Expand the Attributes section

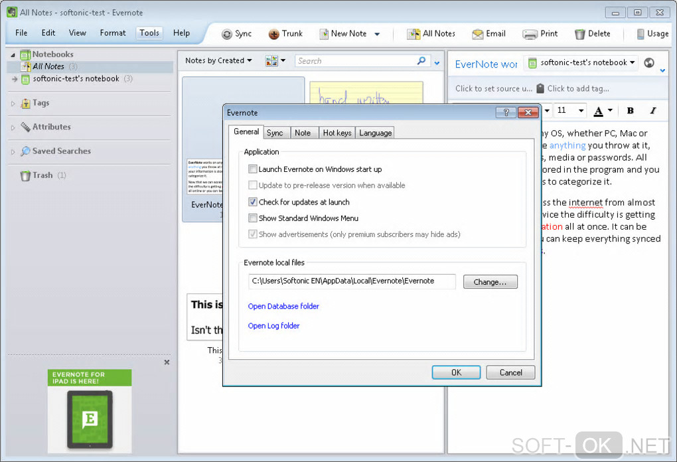13,127
